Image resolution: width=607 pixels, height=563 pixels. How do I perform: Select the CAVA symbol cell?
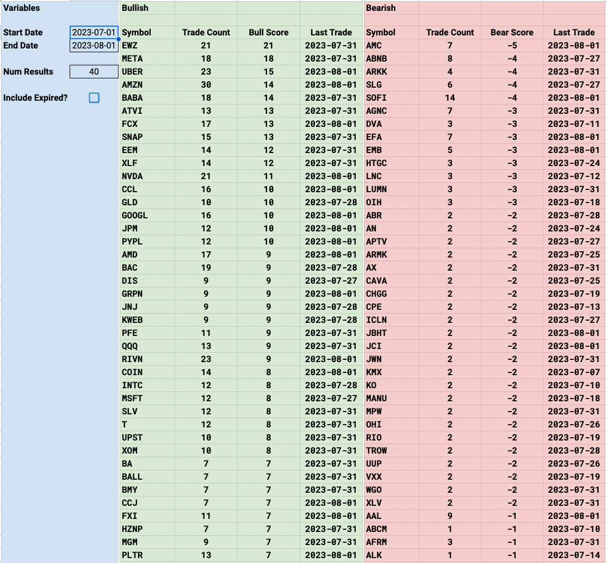coord(392,281)
